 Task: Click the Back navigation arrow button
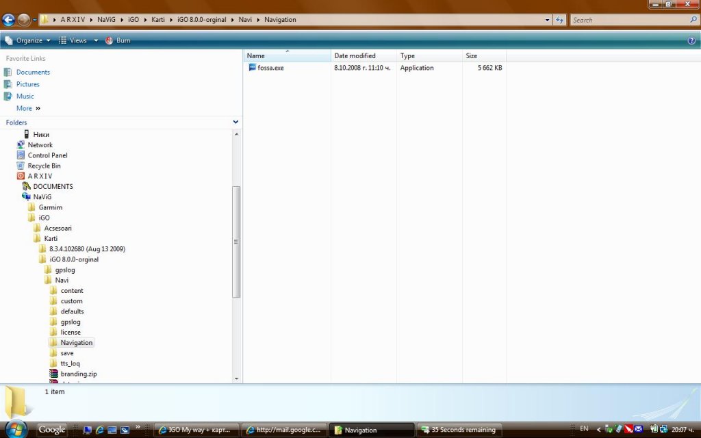pyautogui.click(x=9, y=20)
